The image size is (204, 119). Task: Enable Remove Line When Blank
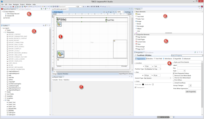(x=173, y=75)
